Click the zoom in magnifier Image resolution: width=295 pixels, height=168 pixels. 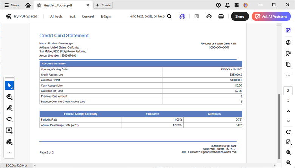coord(289,153)
